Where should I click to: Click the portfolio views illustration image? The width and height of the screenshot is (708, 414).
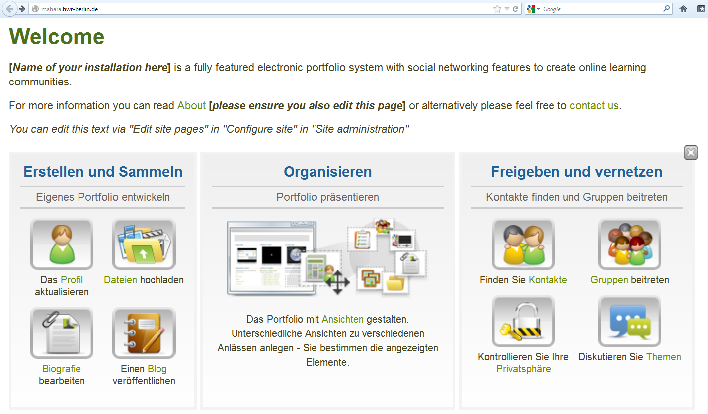click(327, 257)
